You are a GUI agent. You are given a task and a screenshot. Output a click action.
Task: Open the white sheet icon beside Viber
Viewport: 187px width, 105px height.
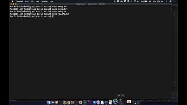102,102
